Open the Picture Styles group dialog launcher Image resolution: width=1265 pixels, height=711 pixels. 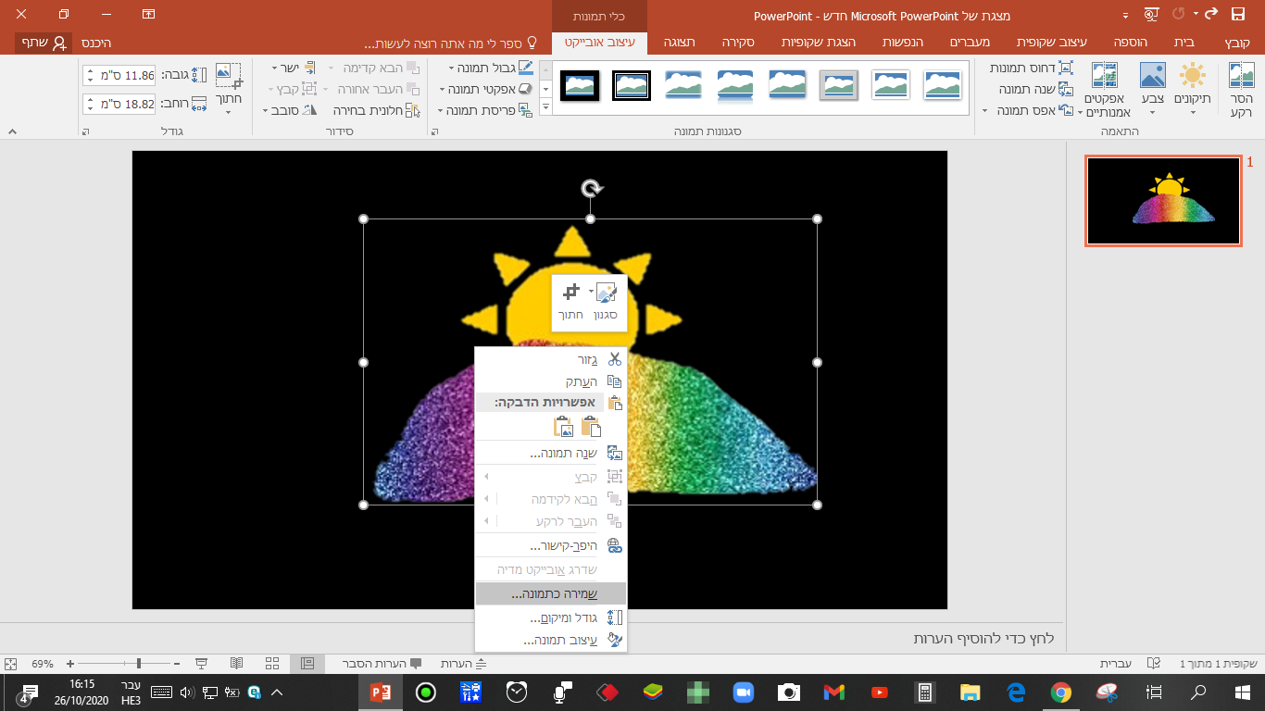pos(435,131)
